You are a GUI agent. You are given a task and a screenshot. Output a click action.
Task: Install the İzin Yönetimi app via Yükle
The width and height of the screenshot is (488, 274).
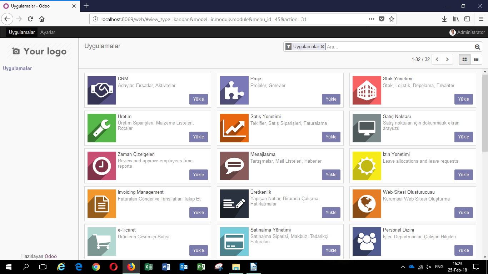(x=463, y=175)
